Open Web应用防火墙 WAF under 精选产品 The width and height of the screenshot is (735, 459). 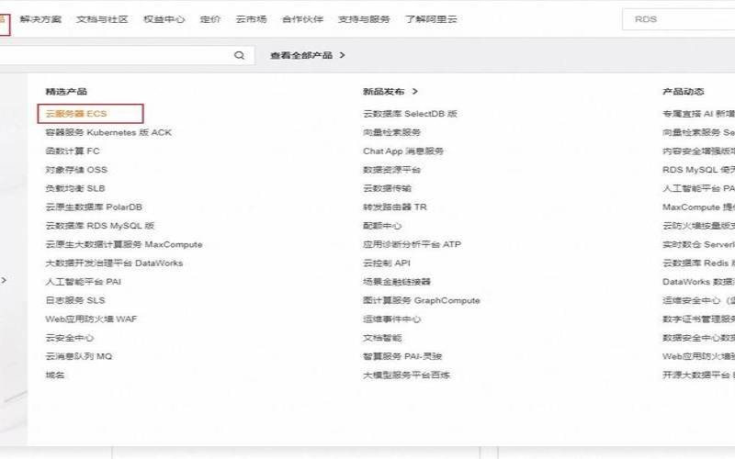point(91,319)
